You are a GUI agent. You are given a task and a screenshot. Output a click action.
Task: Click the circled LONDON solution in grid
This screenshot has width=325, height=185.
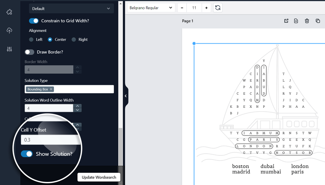click(254, 146)
